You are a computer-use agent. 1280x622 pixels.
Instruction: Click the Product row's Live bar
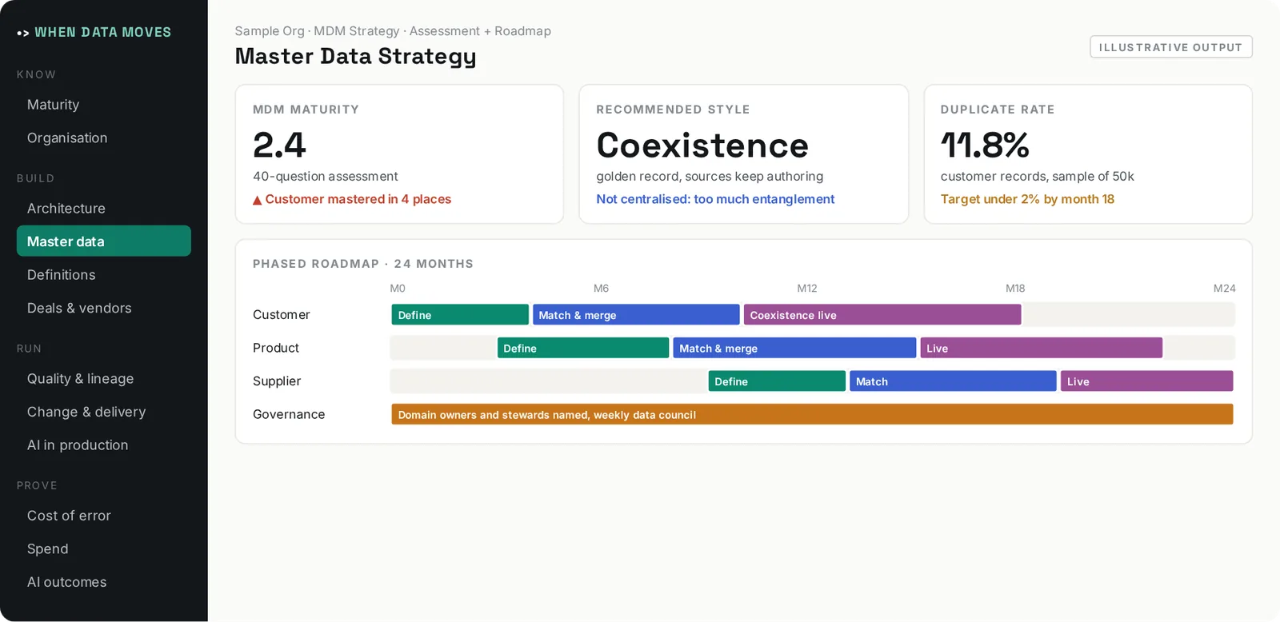(x=1042, y=349)
